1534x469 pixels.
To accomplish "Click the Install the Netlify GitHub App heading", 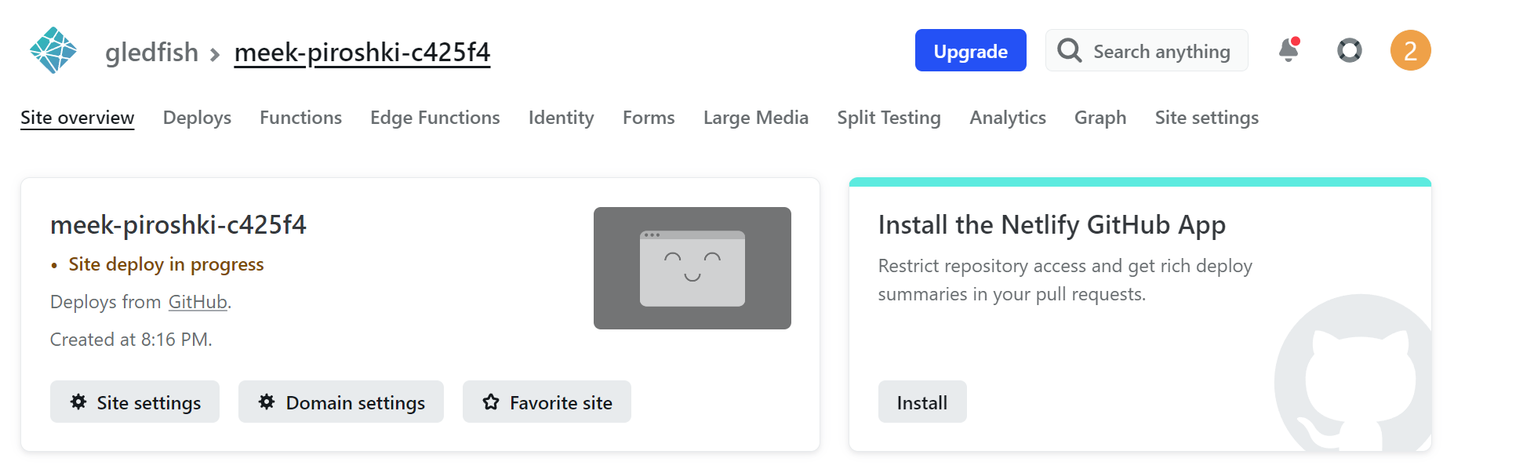I will click(x=1052, y=225).
